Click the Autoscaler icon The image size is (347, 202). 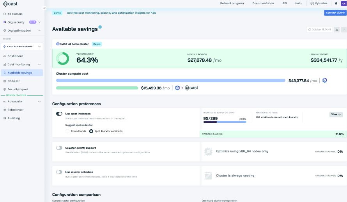[x=5, y=102]
